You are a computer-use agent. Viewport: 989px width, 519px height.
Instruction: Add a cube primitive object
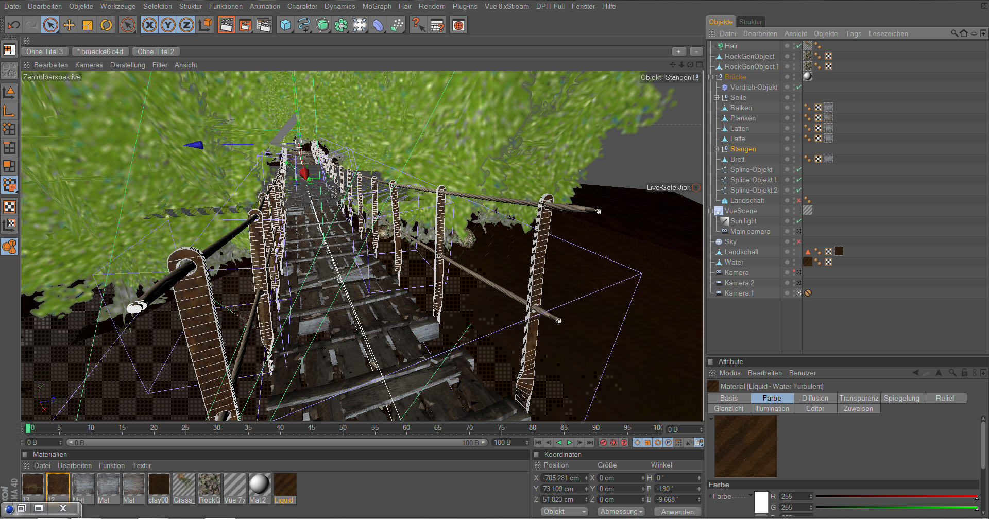coord(285,25)
